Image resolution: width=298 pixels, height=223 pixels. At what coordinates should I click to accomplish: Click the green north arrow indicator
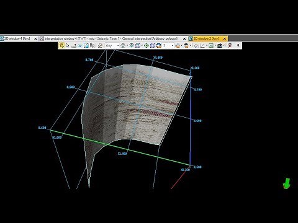[287, 183]
